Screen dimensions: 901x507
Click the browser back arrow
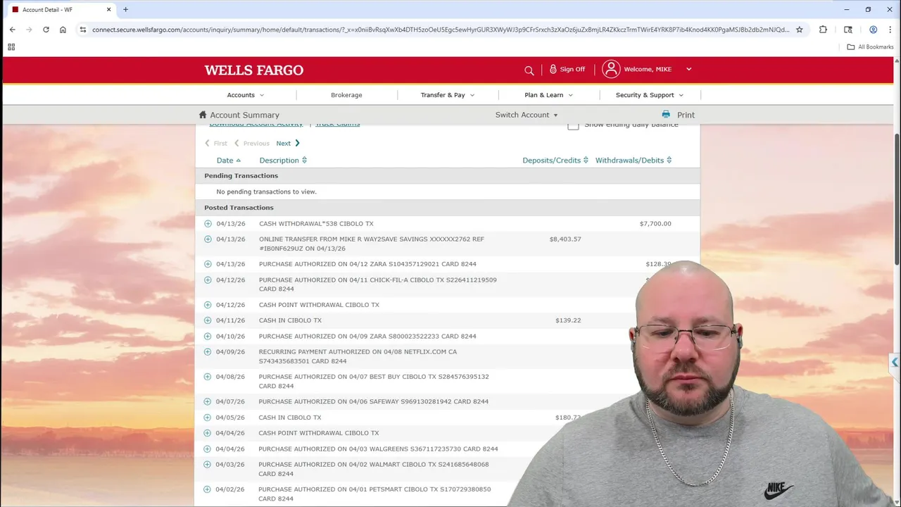(12, 30)
